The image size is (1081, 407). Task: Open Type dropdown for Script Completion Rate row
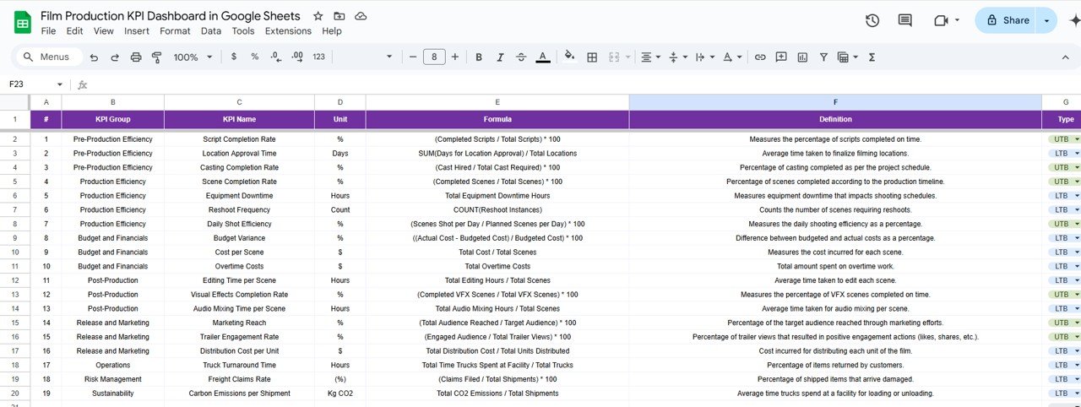[1077, 139]
